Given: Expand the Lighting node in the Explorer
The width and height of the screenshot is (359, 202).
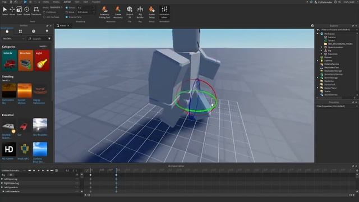Looking at the screenshot, I should tap(318, 61).
